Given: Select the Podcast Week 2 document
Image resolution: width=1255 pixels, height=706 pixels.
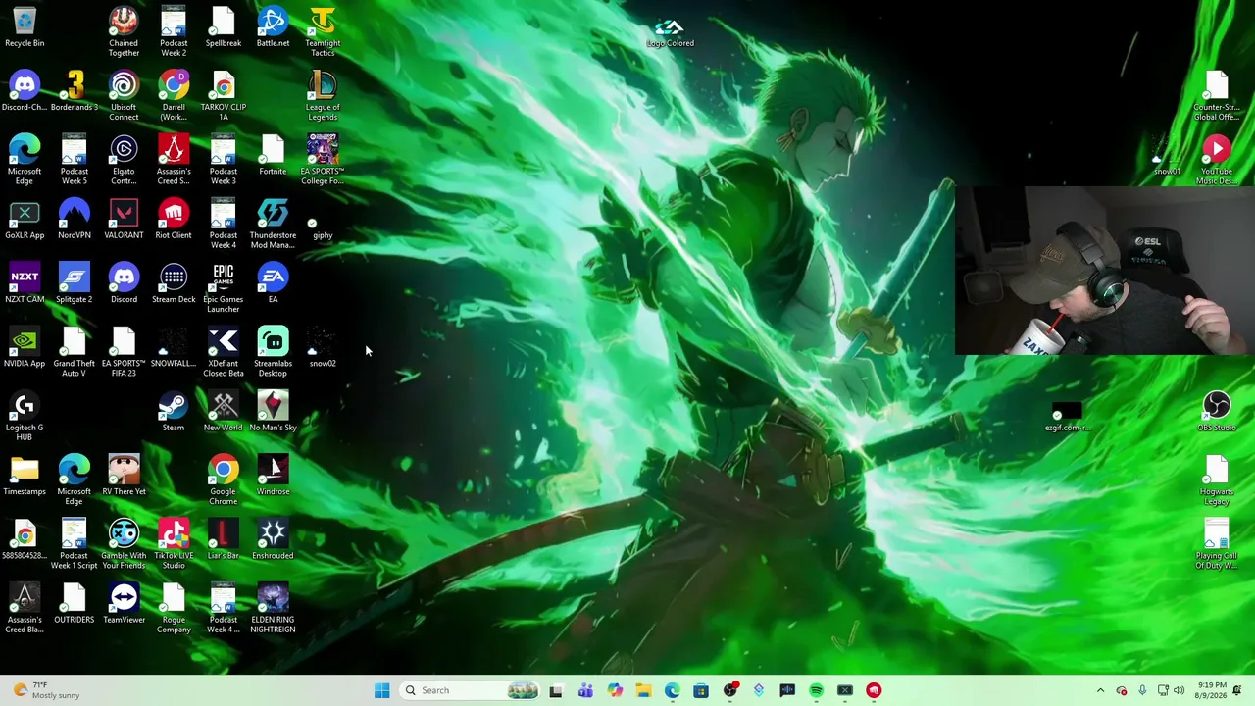Looking at the screenshot, I should (x=174, y=31).
